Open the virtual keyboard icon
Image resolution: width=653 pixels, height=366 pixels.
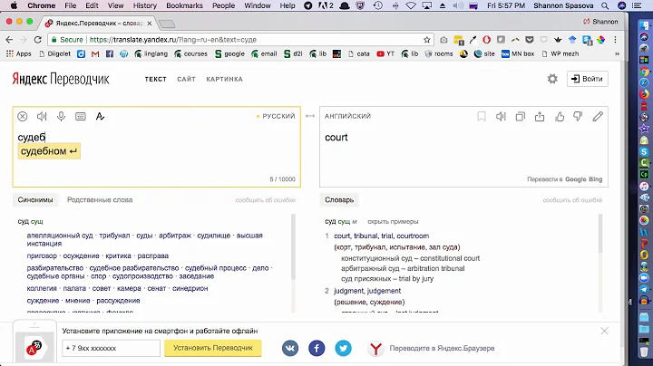pyautogui.click(x=81, y=117)
